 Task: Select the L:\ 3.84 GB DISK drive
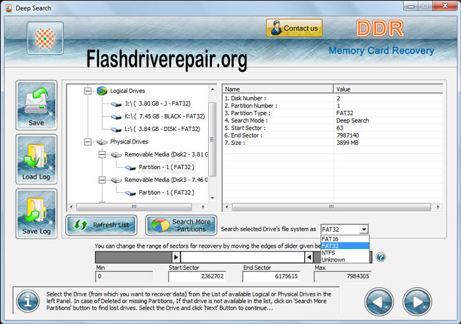[x=162, y=129]
